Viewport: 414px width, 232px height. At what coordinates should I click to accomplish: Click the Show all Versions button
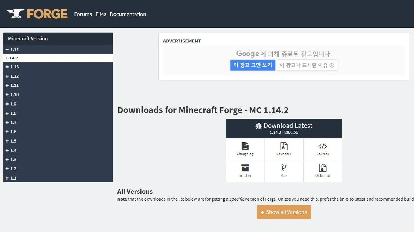pyautogui.click(x=284, y=212)
